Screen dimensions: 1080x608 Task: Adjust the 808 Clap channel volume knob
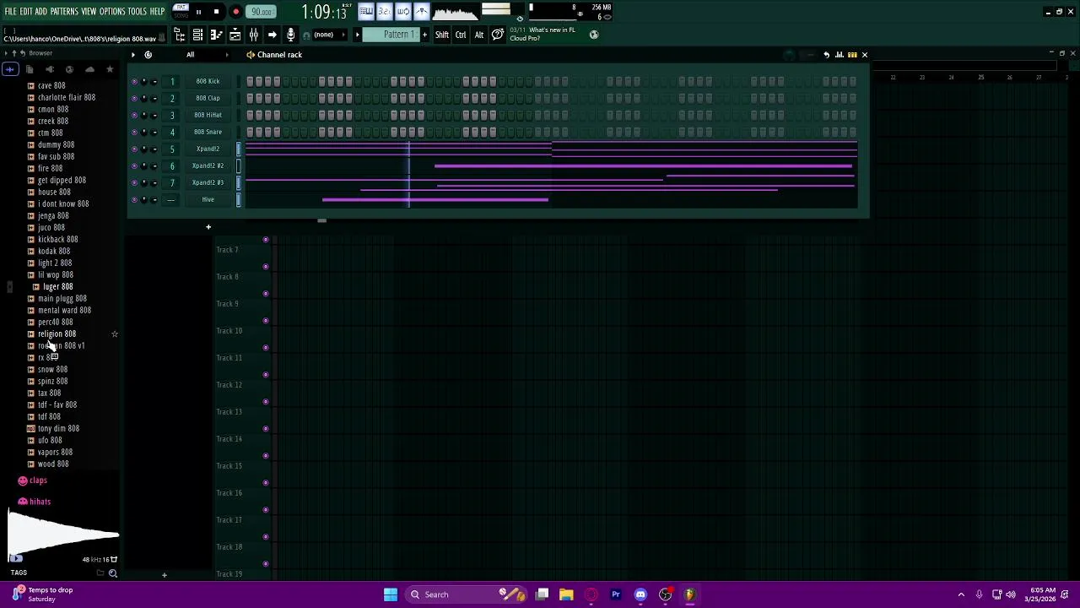154,98
